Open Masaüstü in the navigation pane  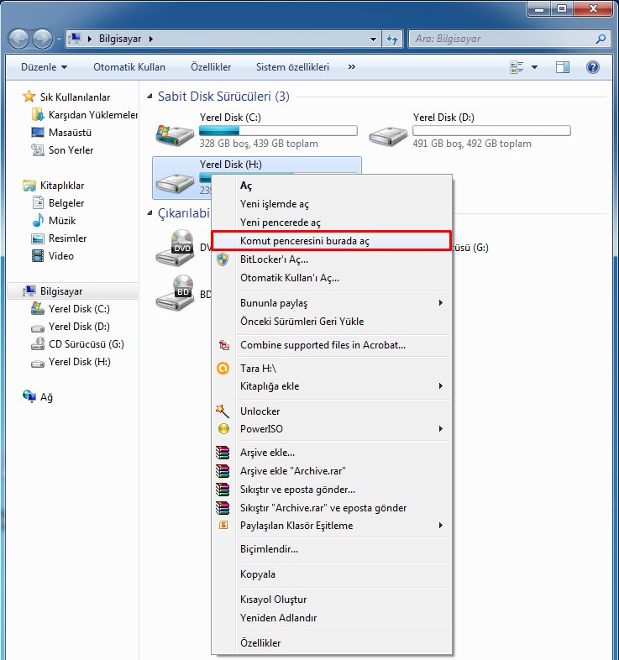70,133
